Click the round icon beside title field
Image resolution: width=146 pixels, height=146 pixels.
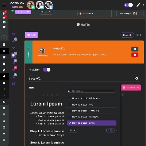coord(137,78)
